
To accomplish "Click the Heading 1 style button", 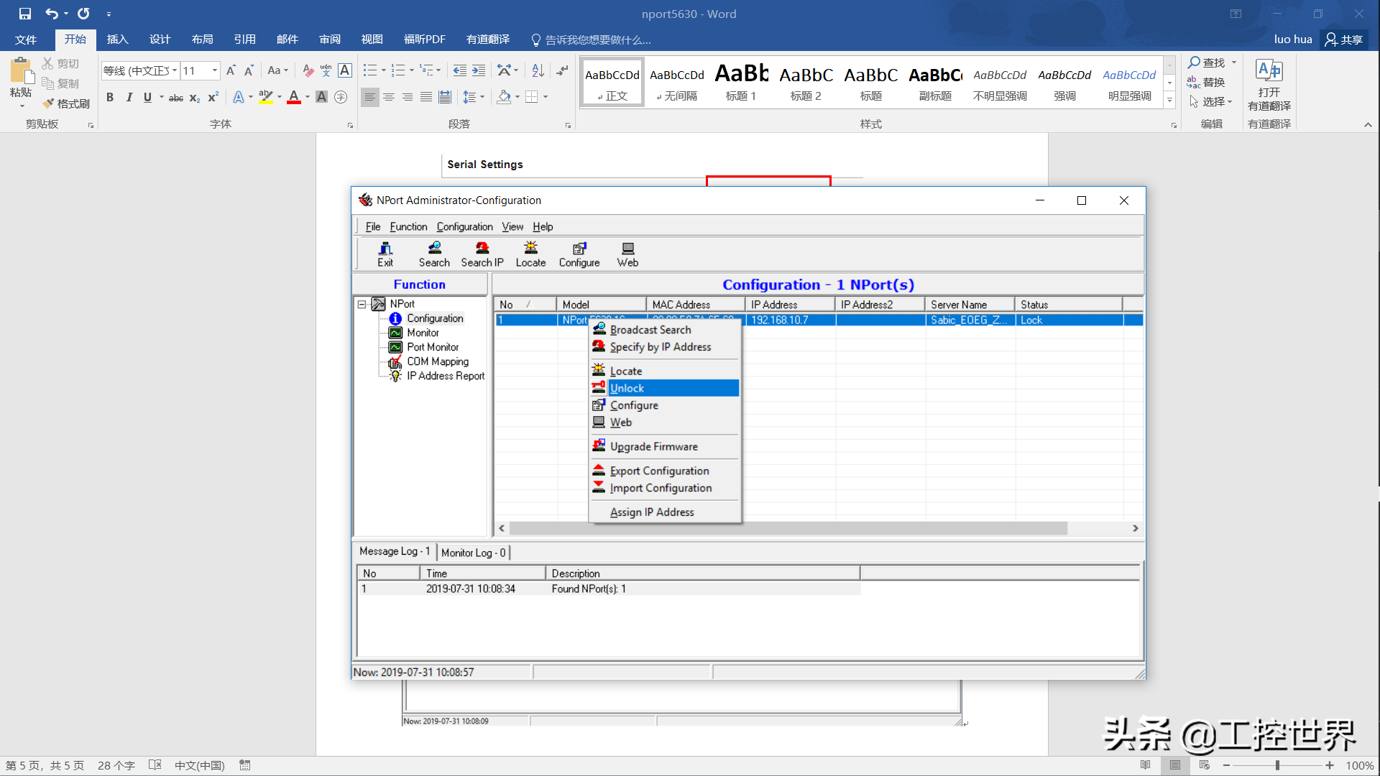I will coord(741,81).
